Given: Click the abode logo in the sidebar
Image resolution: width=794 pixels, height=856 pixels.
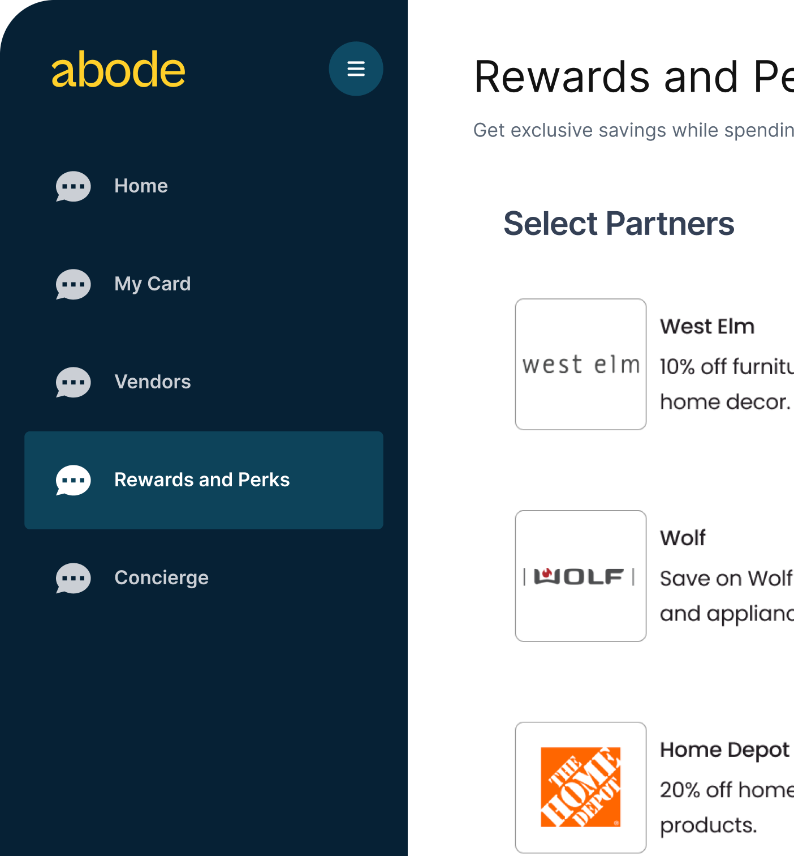Looking at the screenshot, I should 118,69.
